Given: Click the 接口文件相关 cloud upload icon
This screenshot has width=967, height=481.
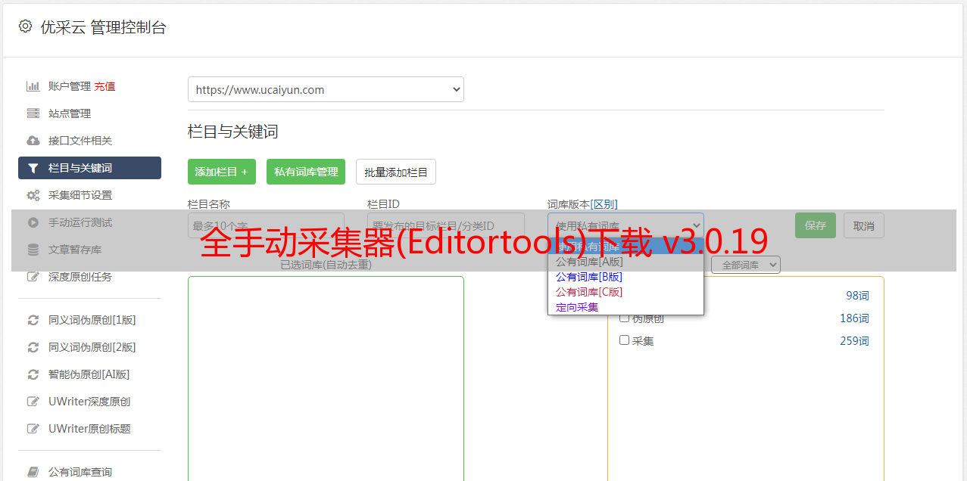Looking at the screenshot, I should (33, 141).
